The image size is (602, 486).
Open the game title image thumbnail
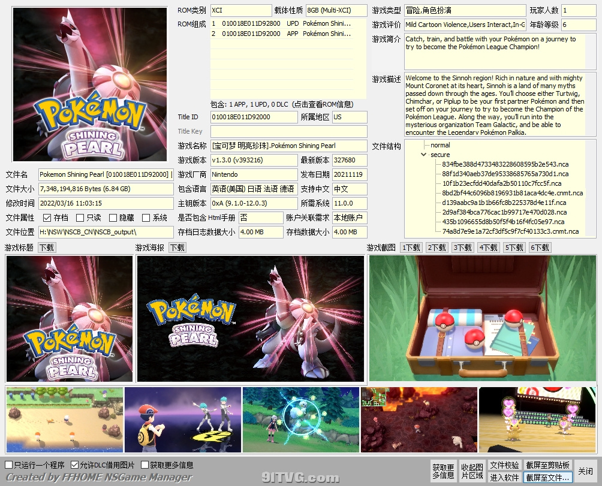[70, 319]
